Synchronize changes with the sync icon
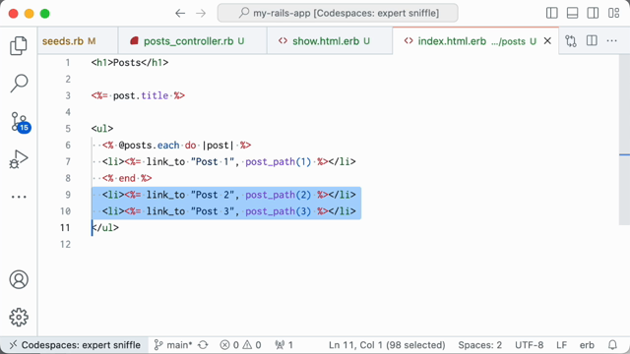This screenshot has height=354, width=630. [204, 345]
